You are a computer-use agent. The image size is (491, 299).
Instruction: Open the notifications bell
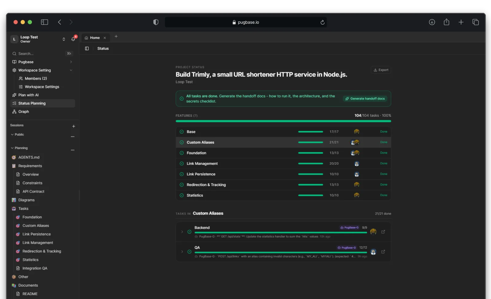(73, 39)
